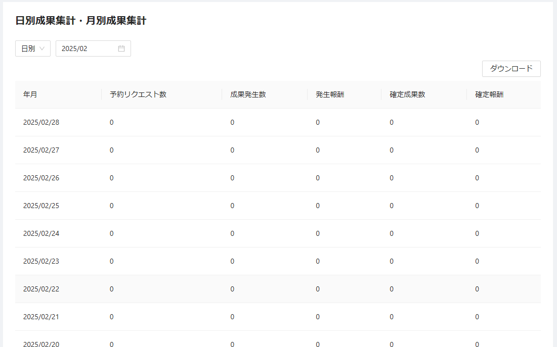Select the 2025/02/22 row

[40, 289]
